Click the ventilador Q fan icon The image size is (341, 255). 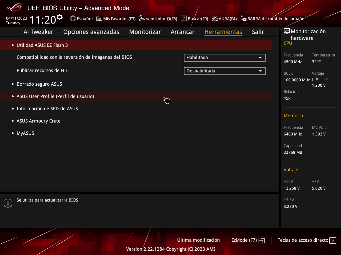(142, 19)
